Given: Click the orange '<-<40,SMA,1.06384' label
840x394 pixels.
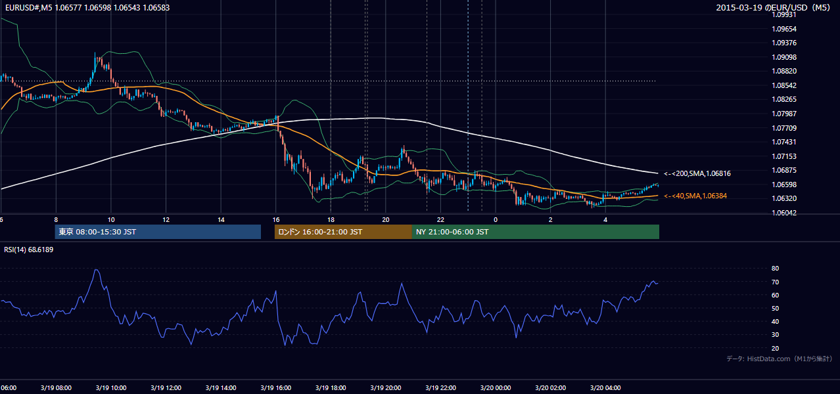Looking at the screenshot, I should click(695, 196).
